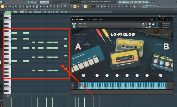The image size is (177, 107).
Task: Click the Kontakt Tune knob
Action: 153,24
